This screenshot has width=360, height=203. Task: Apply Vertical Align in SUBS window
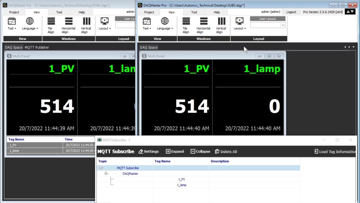click(221, 25)
